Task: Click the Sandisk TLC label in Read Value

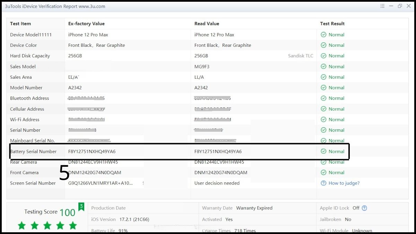Action: 301,55
